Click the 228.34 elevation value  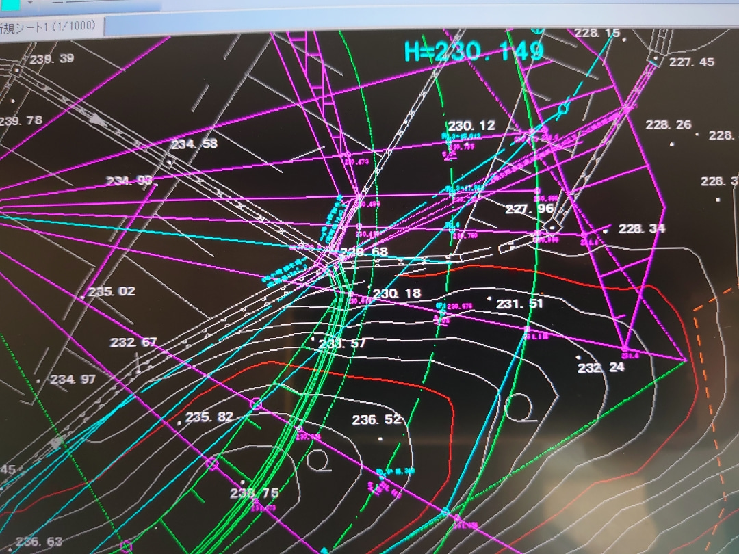[x=642, y=229]
